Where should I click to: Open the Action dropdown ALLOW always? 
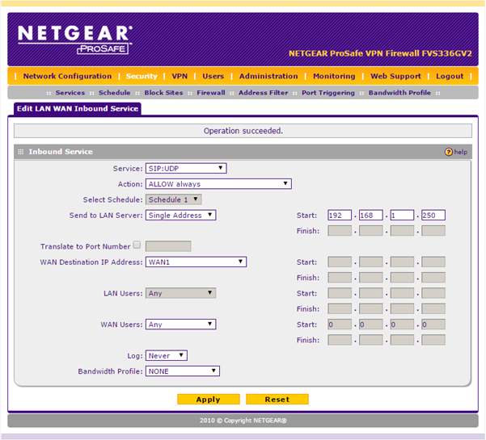pos(218,184)
